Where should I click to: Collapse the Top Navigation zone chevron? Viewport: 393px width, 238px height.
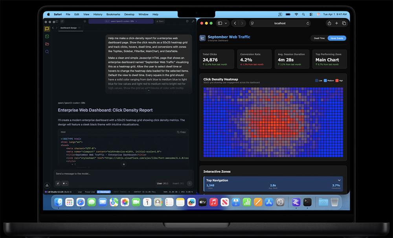pos(339,180)
